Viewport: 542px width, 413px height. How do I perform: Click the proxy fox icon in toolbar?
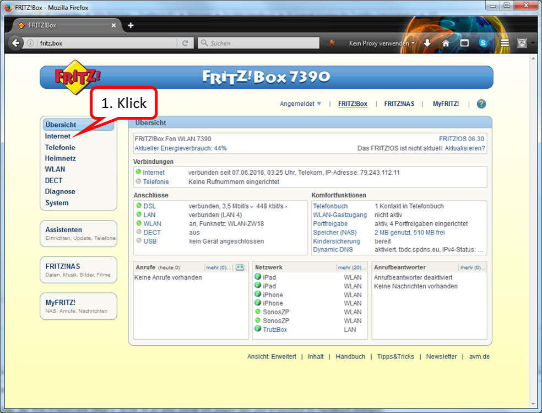coord(332,43)
